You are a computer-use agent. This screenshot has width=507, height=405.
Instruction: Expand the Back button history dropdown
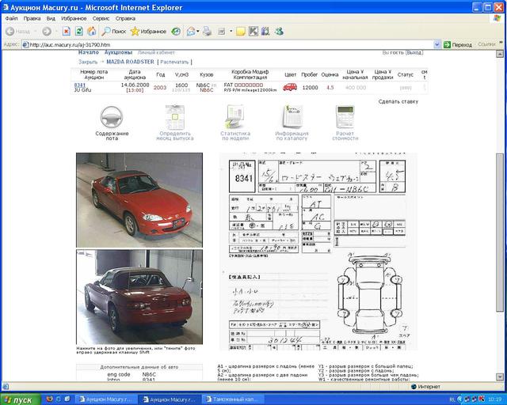[36, 32]
